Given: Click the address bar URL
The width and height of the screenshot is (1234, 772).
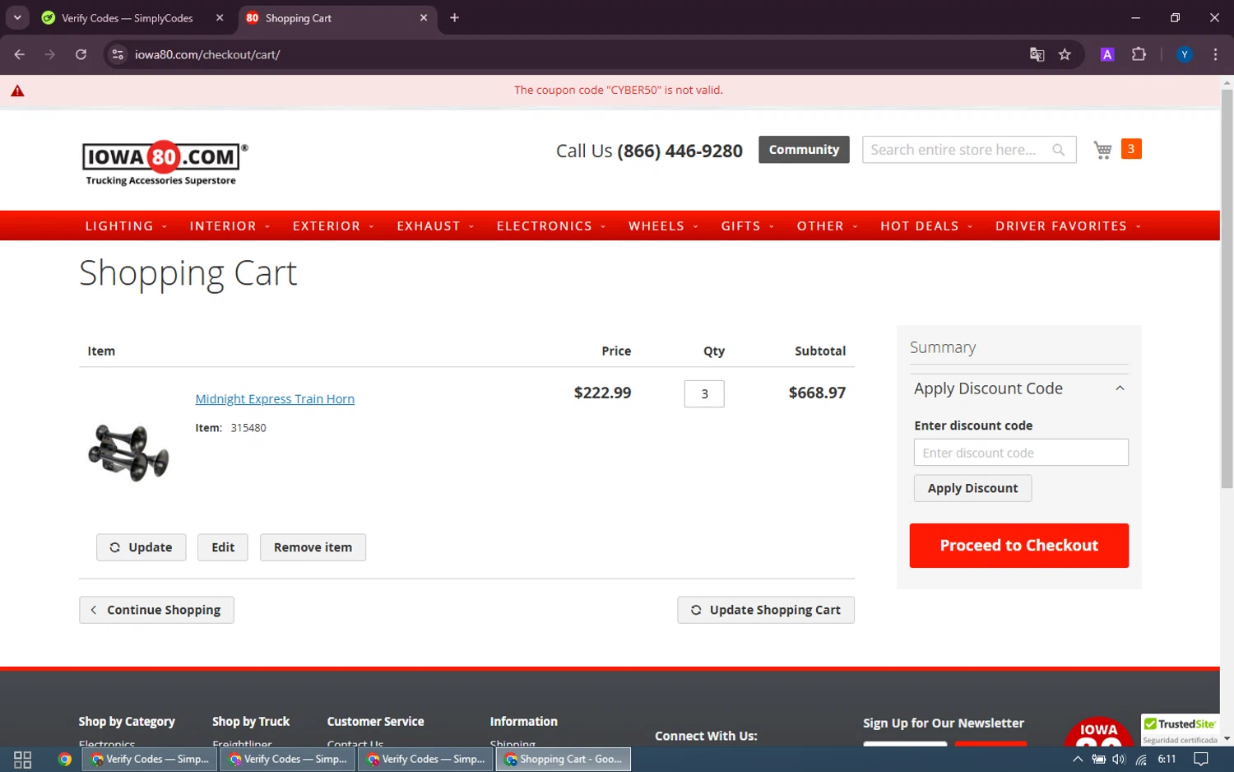Looking at the screenshot, I should tap(207, 54).
